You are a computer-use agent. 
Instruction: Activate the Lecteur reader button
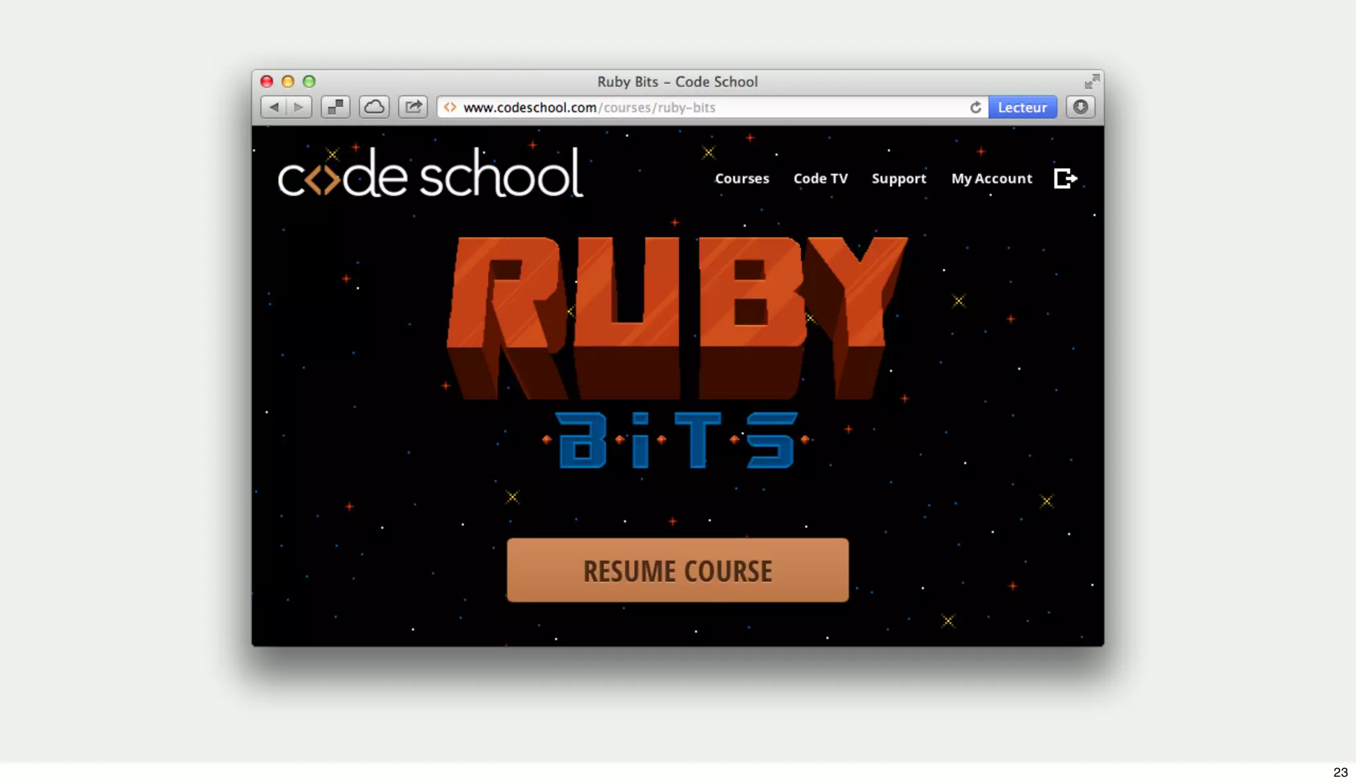coord(1022,107)
